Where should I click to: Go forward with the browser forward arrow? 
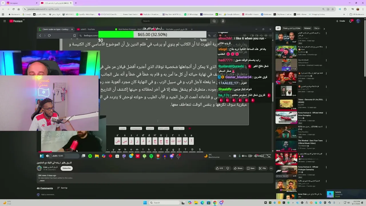[x=9, y=9]
